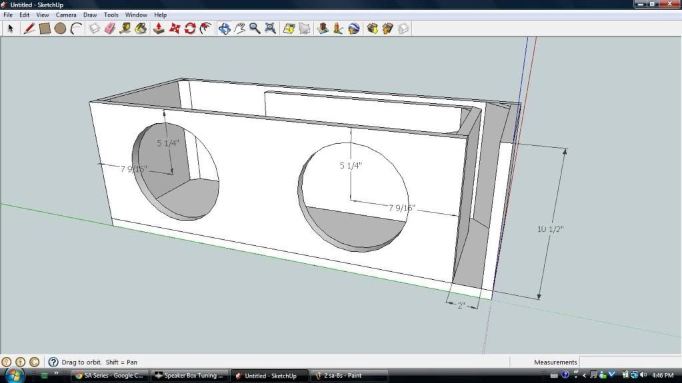The width and height of the screenshot is (682, 383).
Task: Select the 2" dimension label
Action: tap(461, 306)
